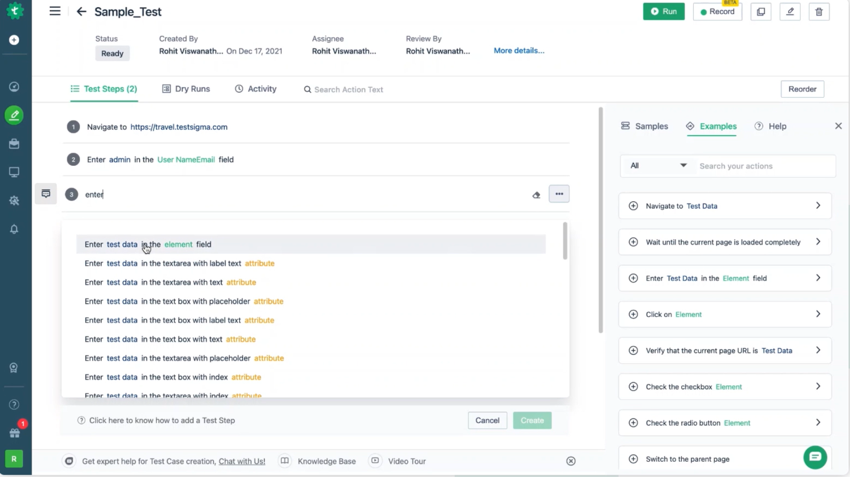
Task: Click the copy test case icon
Action: pyautogui.click(x=760, y=11)
